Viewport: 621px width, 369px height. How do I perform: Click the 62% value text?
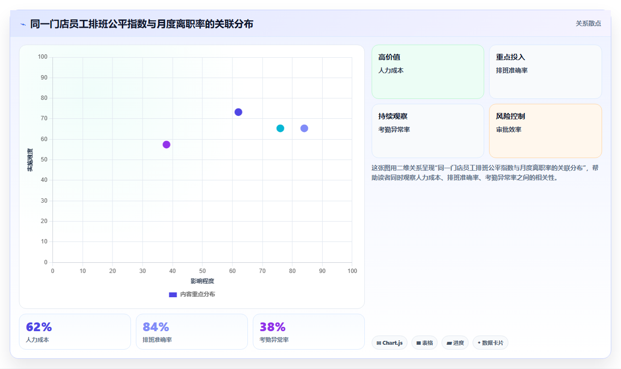(39, 327)
